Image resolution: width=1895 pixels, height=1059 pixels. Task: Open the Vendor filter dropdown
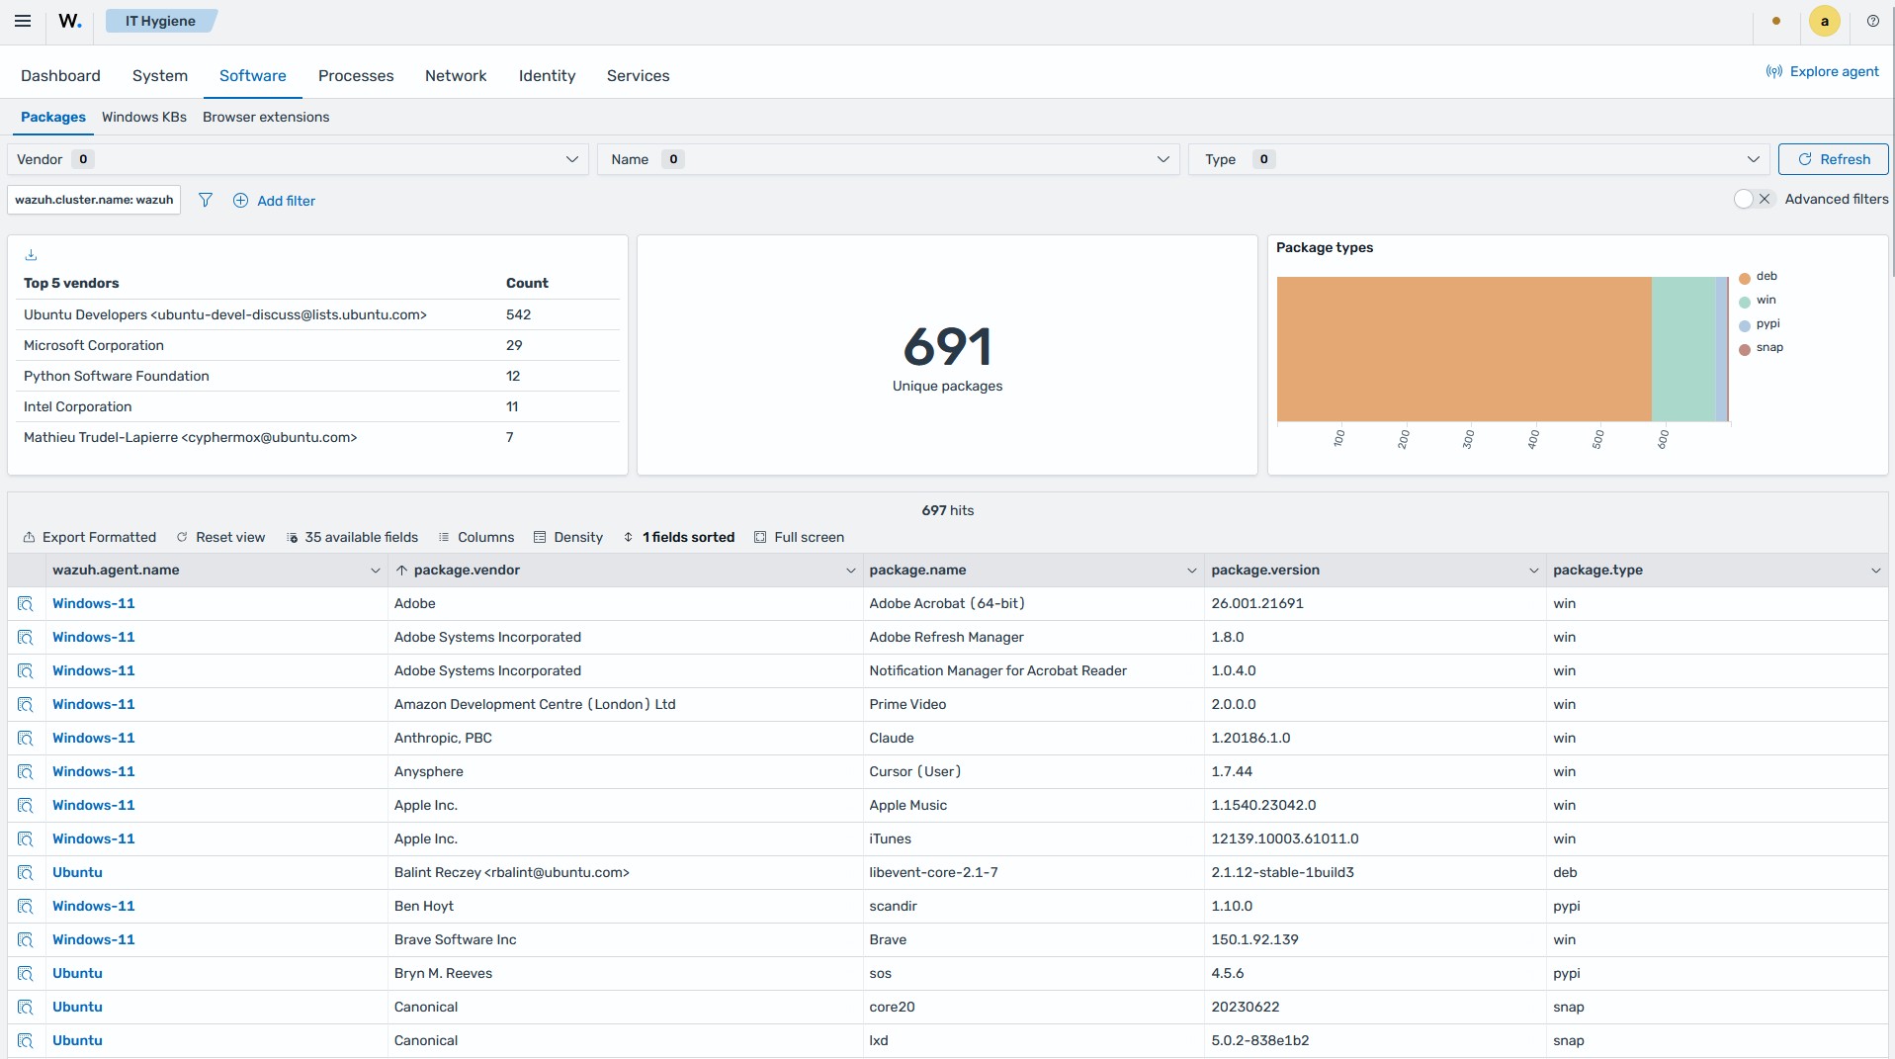click(x=298, y=159)
